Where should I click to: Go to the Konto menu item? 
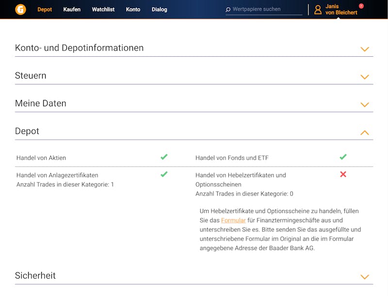click(133, 9)
